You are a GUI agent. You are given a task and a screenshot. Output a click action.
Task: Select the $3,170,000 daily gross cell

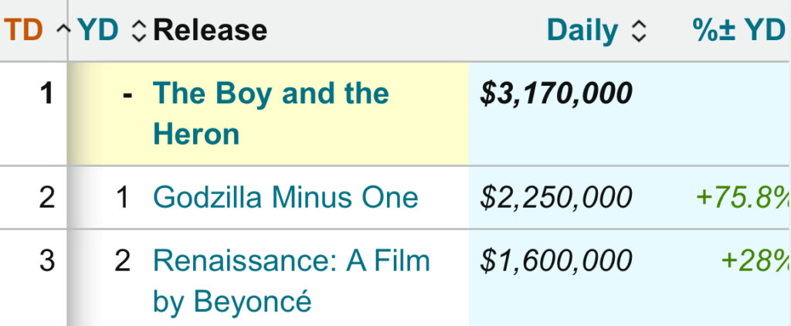pos(556,94)
